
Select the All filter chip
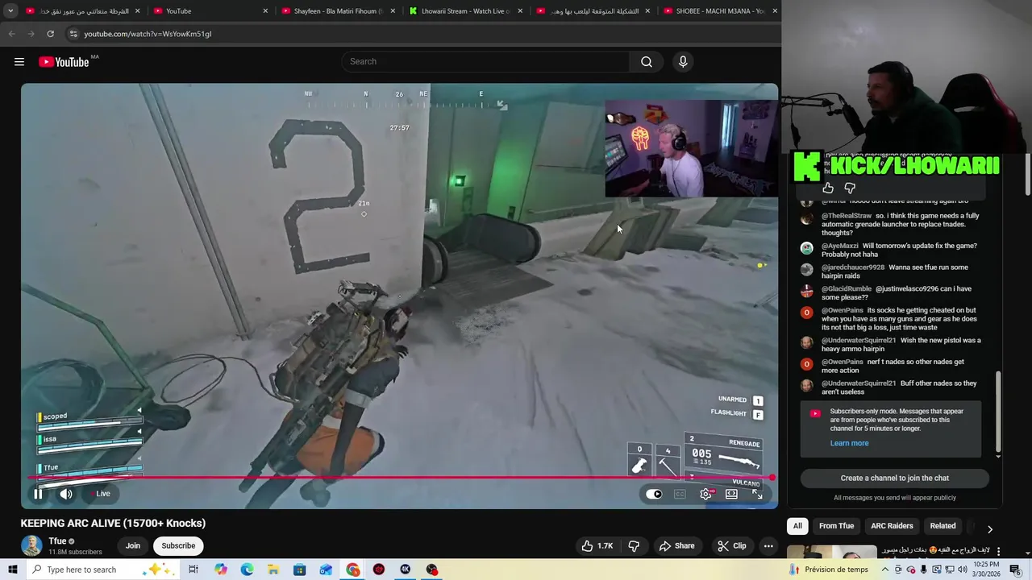click(x=797, y=526)
